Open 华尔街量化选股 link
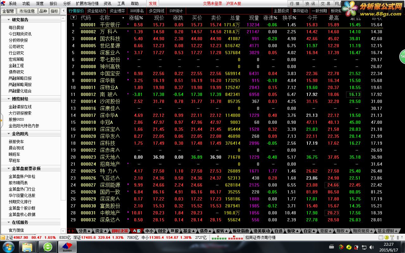 [22, 195]
